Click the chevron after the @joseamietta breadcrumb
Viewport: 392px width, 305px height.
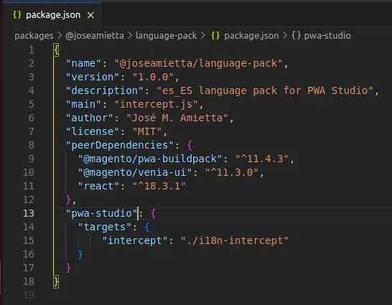click(x=130, y=36)
